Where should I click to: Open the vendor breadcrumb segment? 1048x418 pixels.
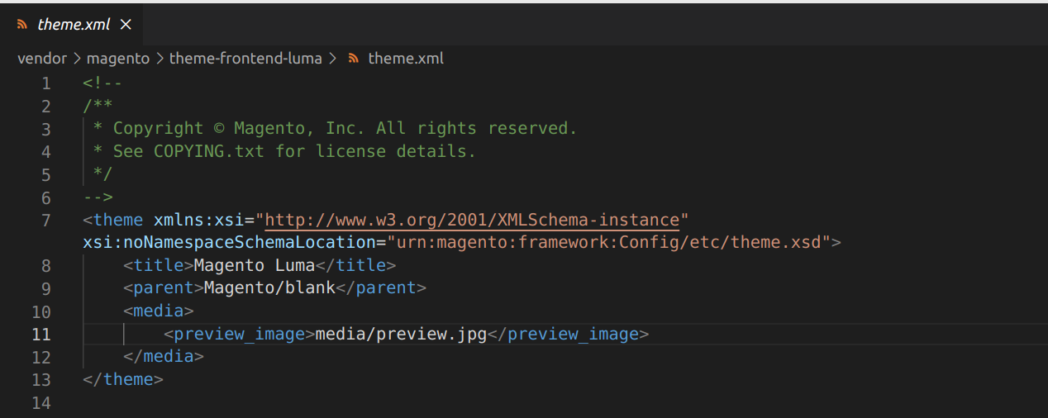point(41,59)
